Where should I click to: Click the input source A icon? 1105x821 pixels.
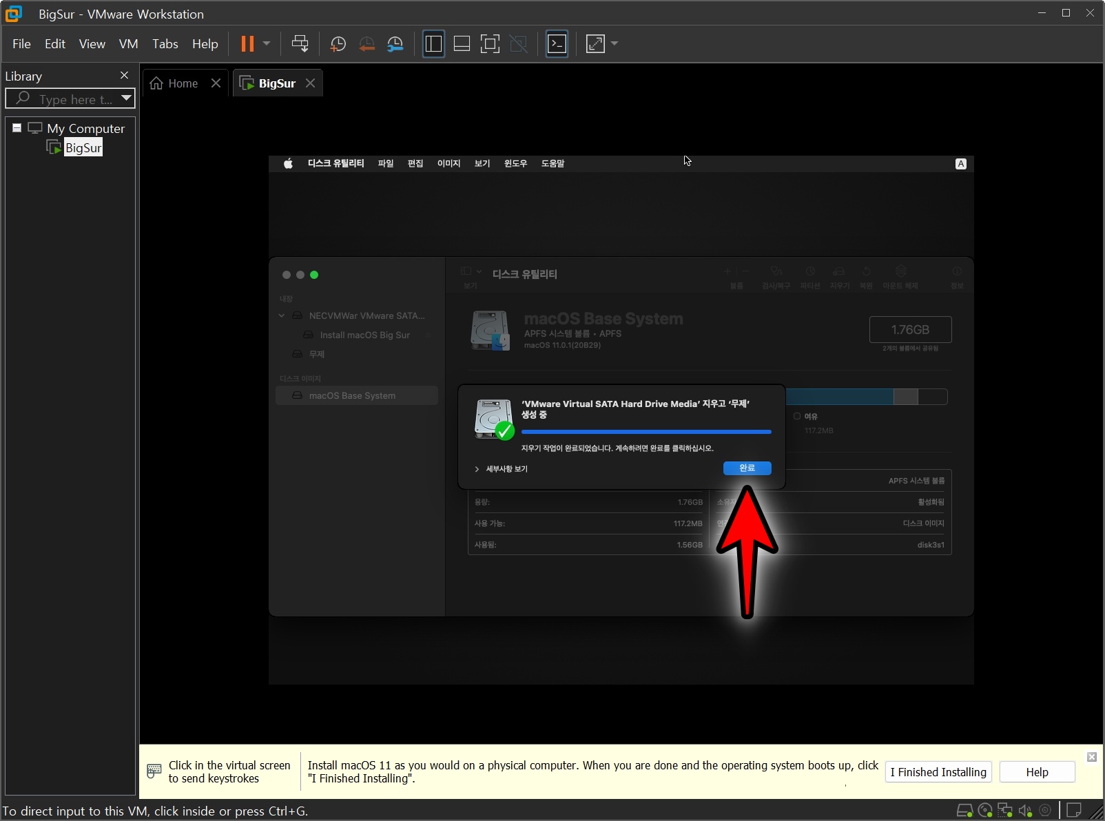pos(961,164)
